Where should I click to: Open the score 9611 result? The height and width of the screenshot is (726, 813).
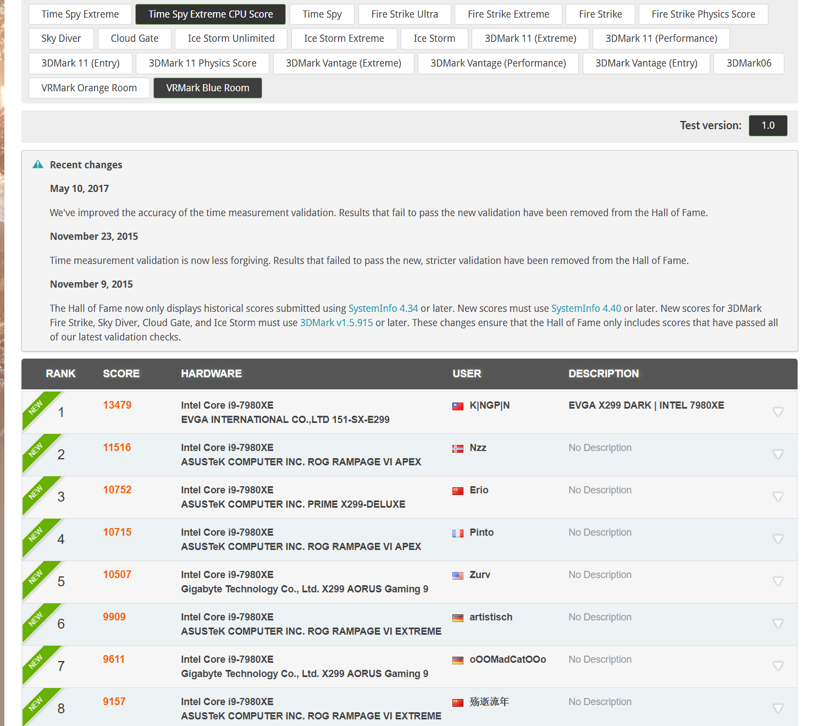coord(114,659)
